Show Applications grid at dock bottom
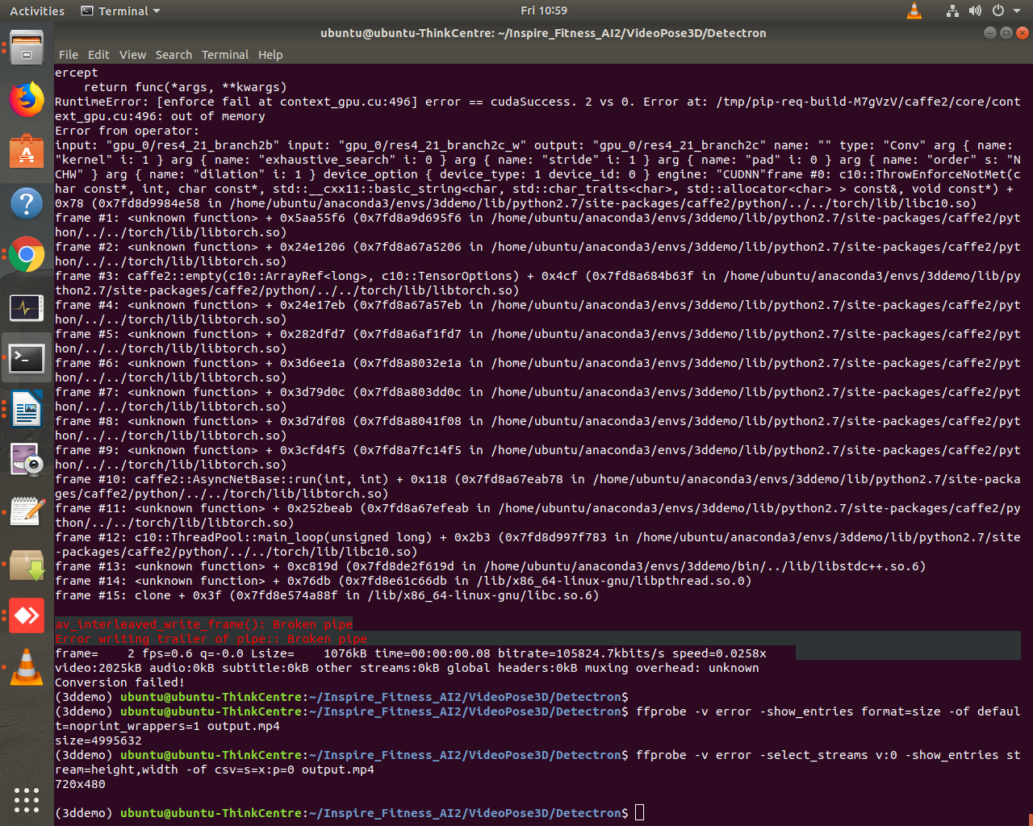The height and width of the screenshot is (826, 1033). tap(27, 799)
